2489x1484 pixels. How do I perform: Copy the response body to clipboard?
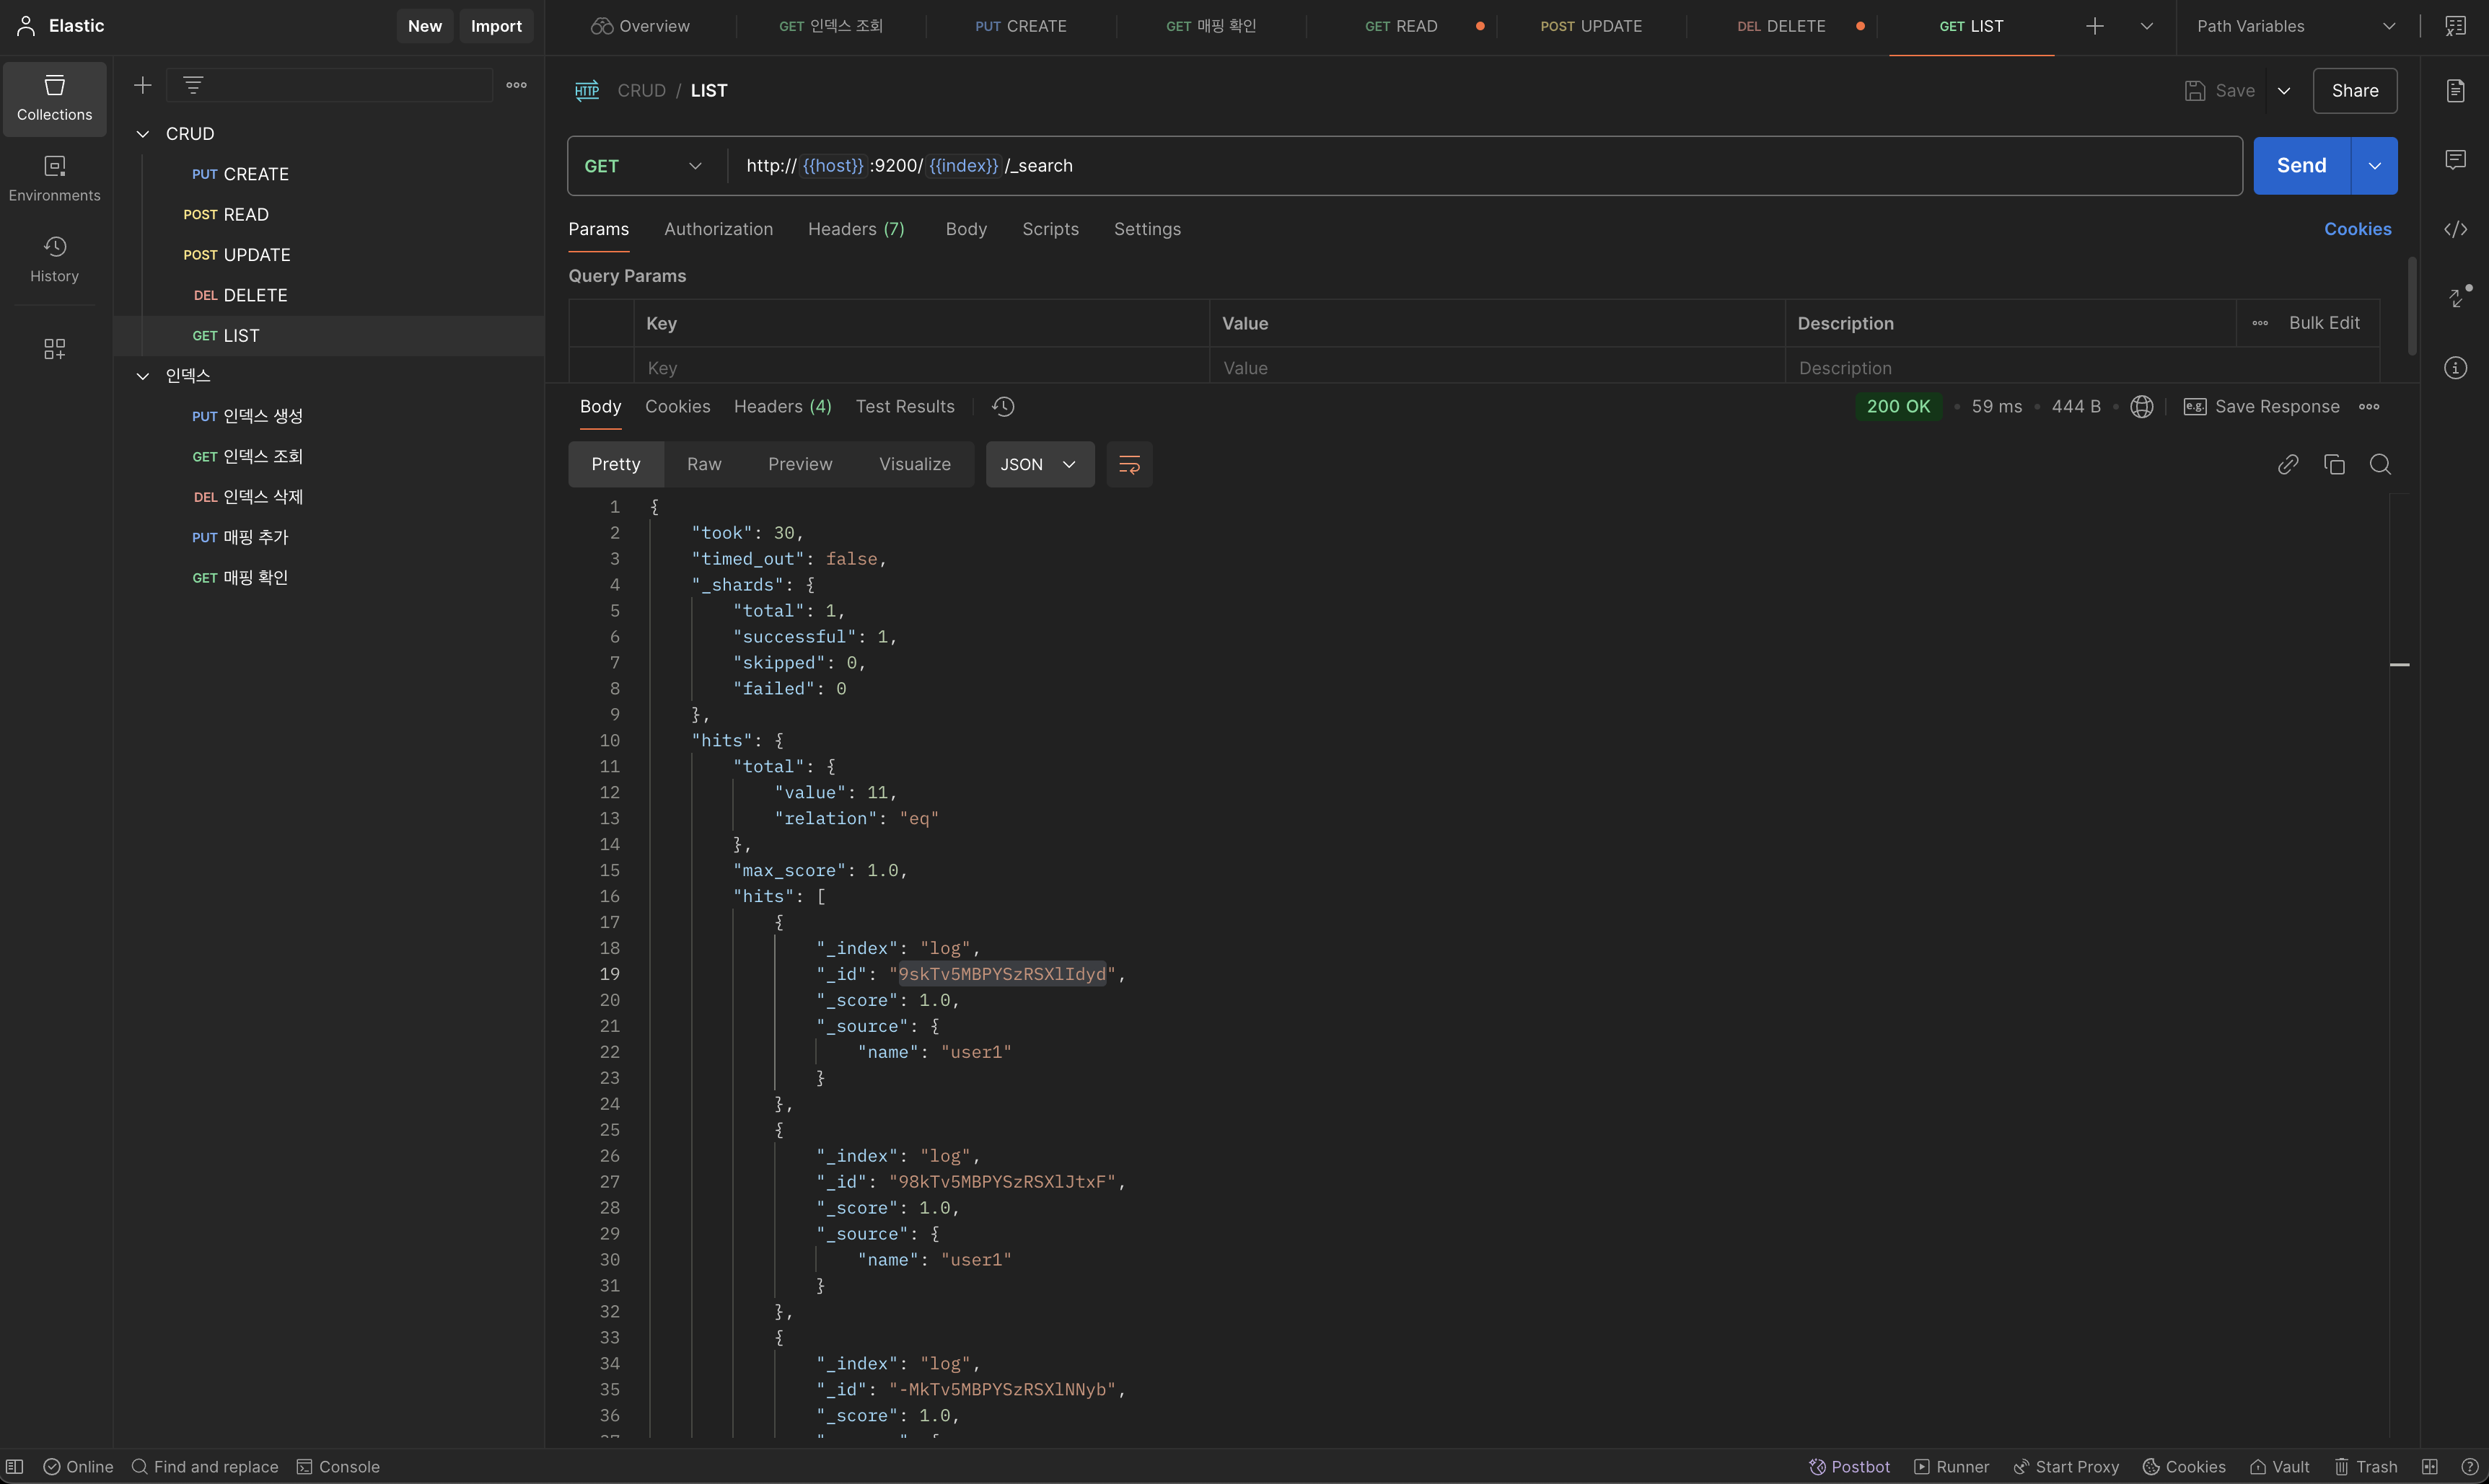pos(2334,464)
